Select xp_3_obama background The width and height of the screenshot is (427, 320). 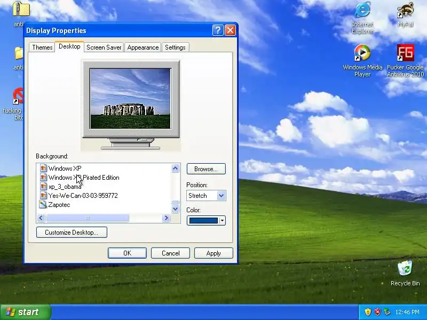pyautogui.click(x=65, y=186)
